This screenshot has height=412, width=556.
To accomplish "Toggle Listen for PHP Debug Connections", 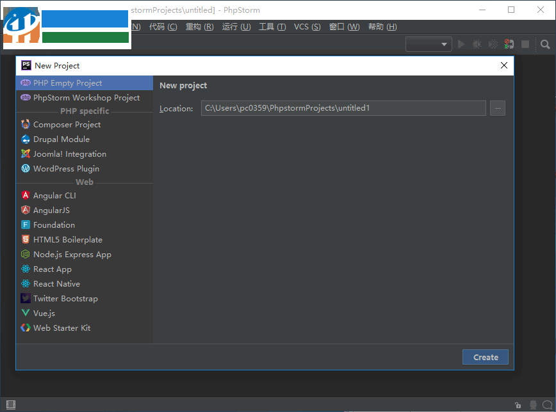I will pos(509,44).
